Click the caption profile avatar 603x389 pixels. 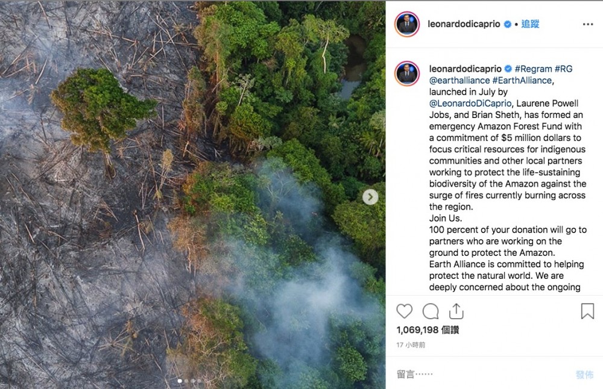[x=407, y=73]
